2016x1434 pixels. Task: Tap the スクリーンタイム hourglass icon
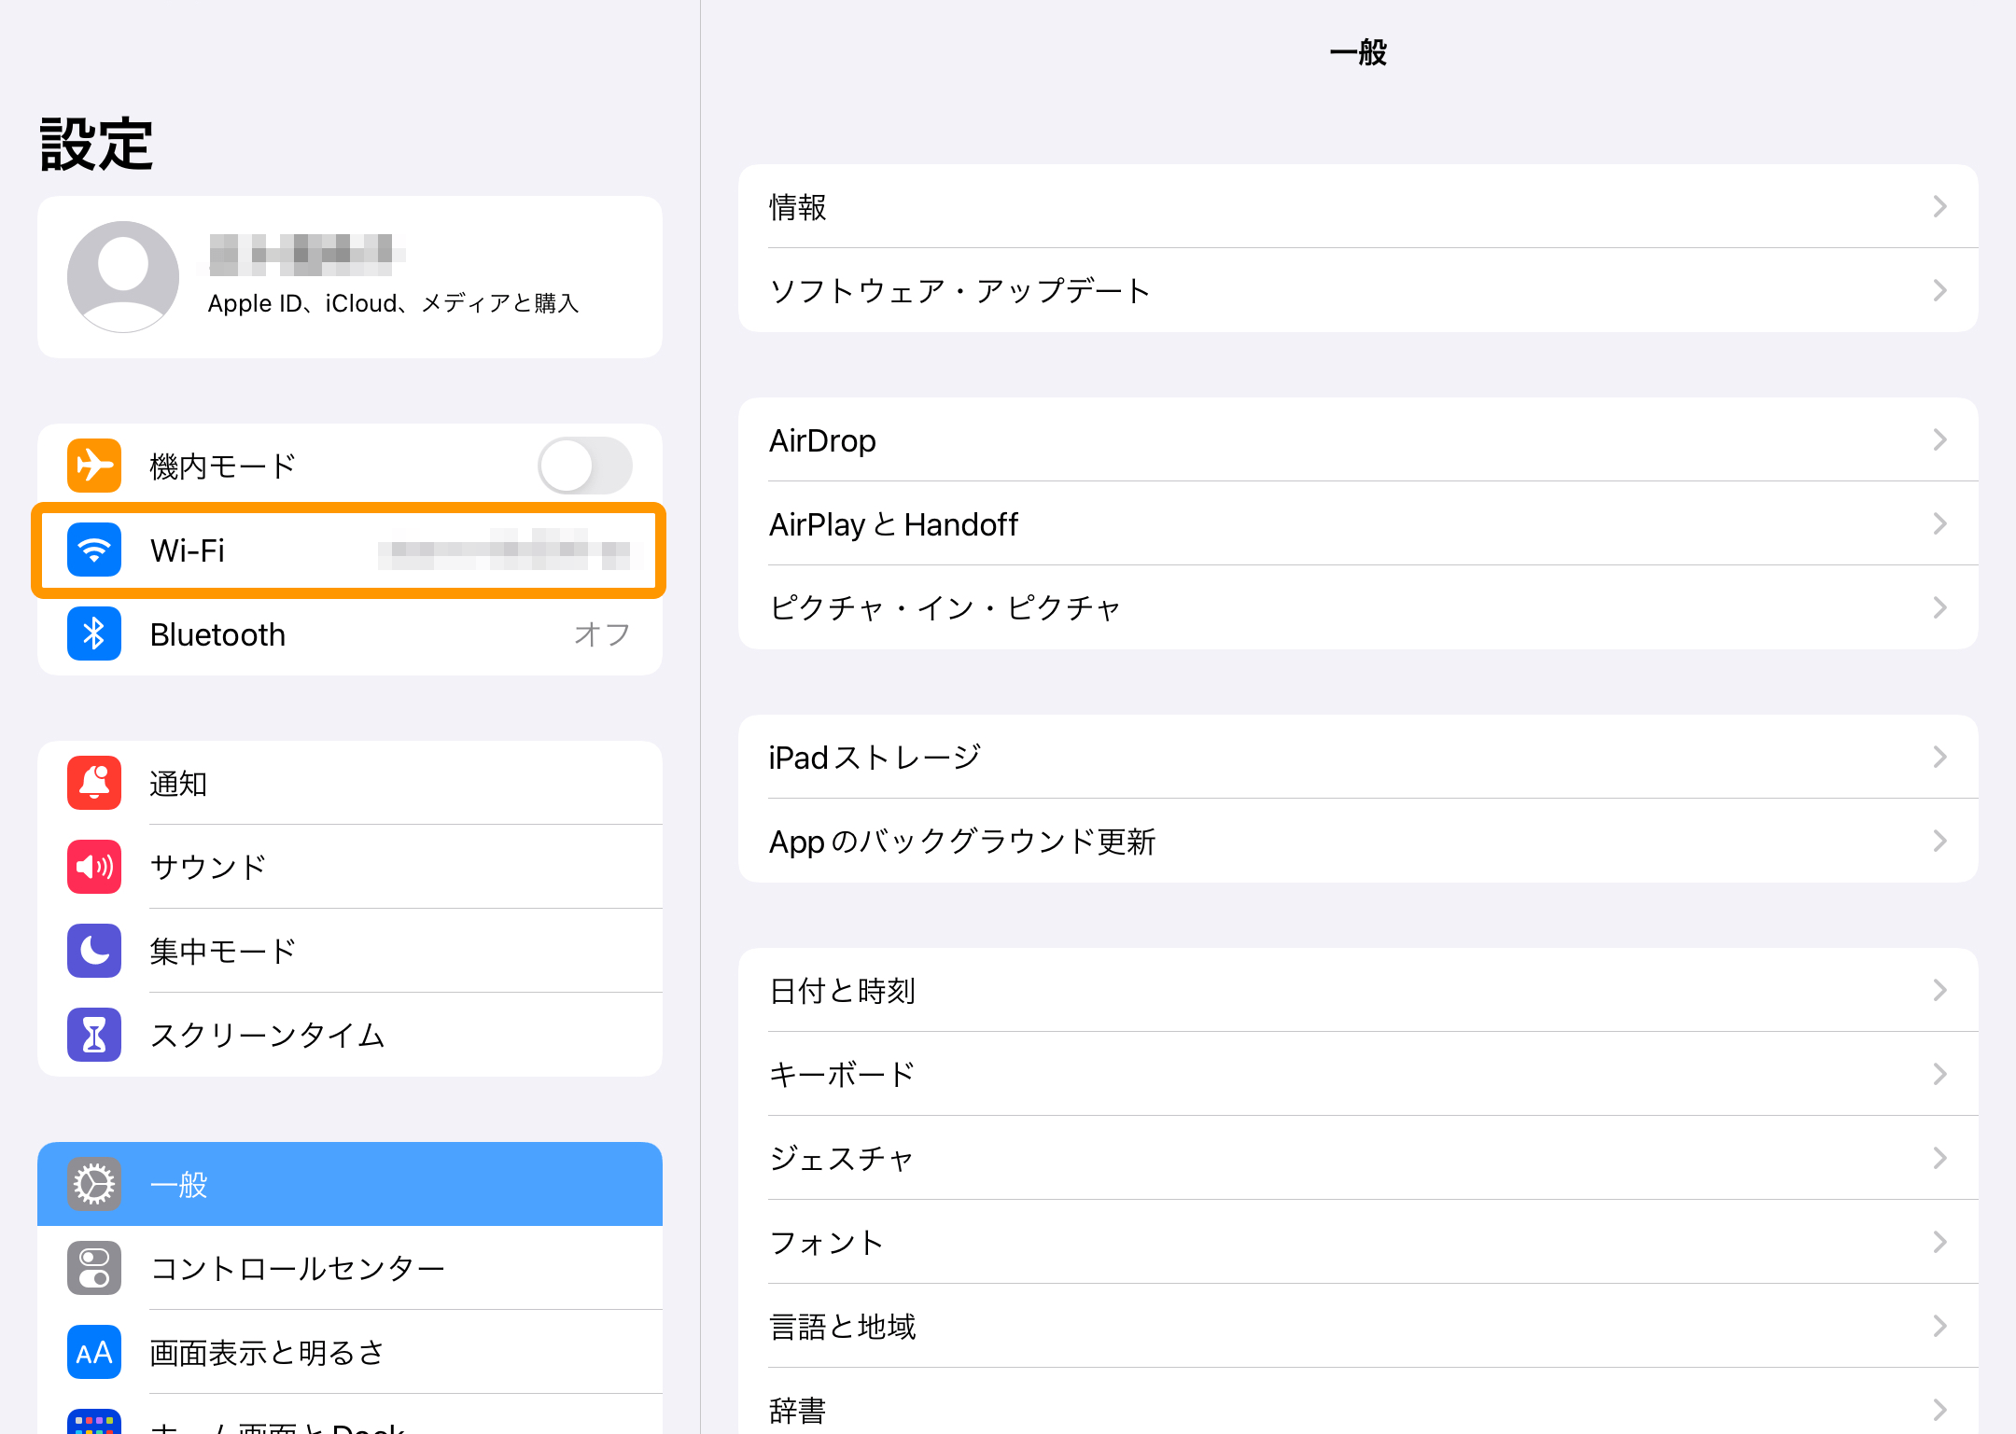tap(94, 1035)
